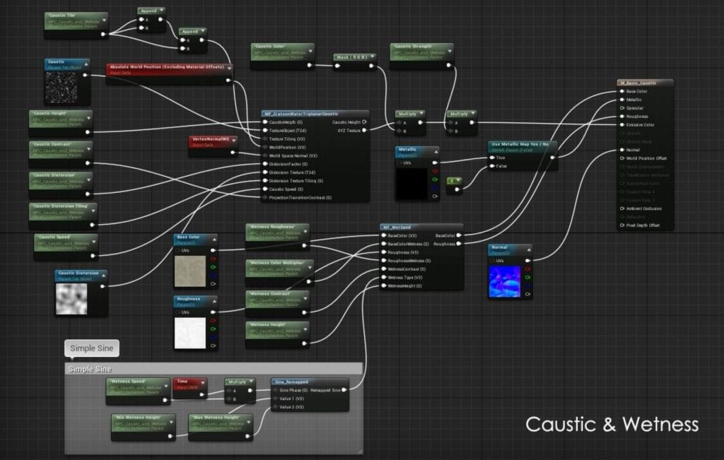
Task: Click the Ambient Occlusion pin
Action: pyautogui.click(x=622, y=208)
